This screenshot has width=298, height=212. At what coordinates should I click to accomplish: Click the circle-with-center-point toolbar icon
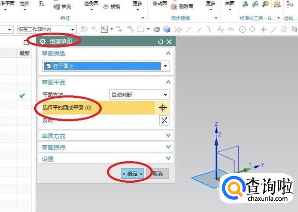click(242, 30)
